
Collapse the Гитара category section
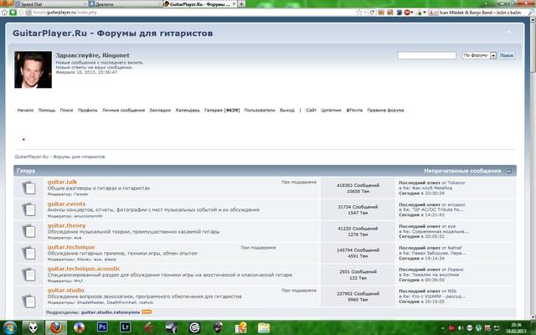click(509, 171)
